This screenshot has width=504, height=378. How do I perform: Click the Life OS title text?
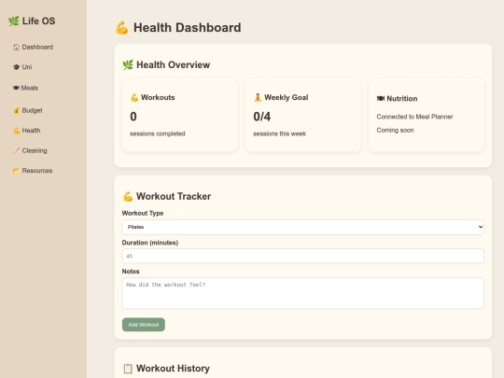click(38, 21)
